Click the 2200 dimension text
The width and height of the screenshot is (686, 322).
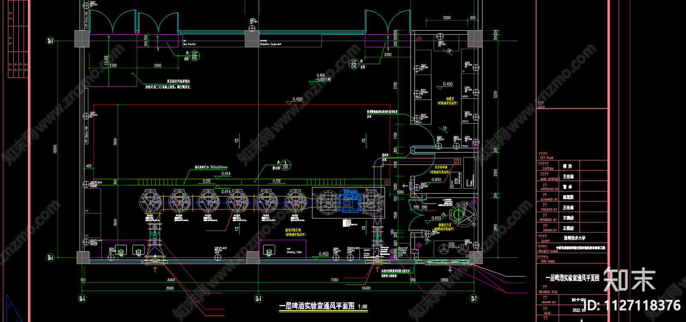(x=388, y=54)
